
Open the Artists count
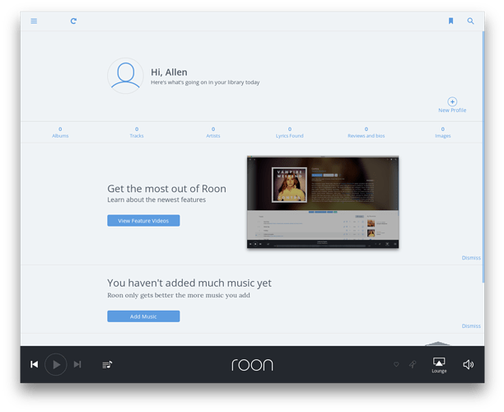click(213, 133)
